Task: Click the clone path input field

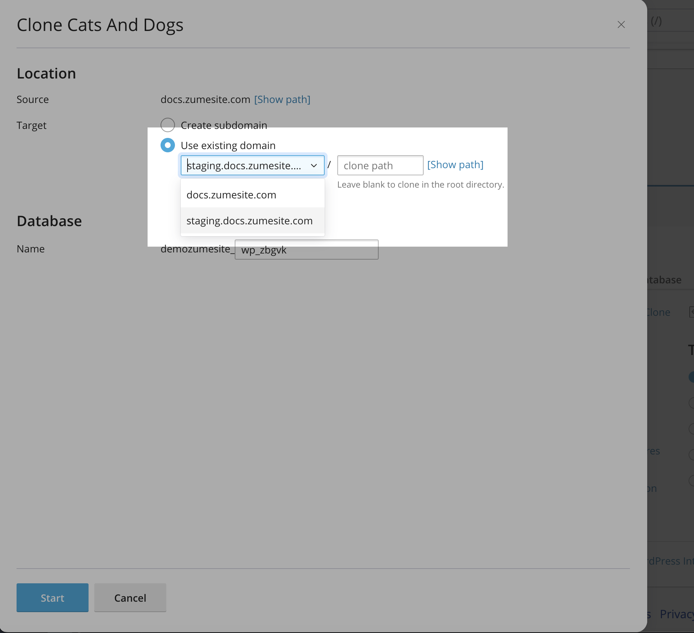Action: click(x=380, y=165)
